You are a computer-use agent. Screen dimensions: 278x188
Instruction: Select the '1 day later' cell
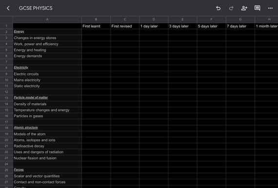(x=154, y=26)
